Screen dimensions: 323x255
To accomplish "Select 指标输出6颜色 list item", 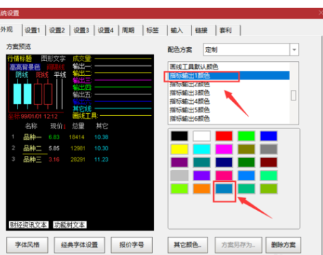I will click(x=229, y=119).
